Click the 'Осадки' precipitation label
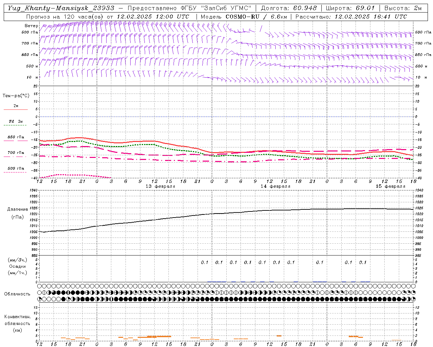Viewport: 433px width, 347px height. (x=18, y=266)
